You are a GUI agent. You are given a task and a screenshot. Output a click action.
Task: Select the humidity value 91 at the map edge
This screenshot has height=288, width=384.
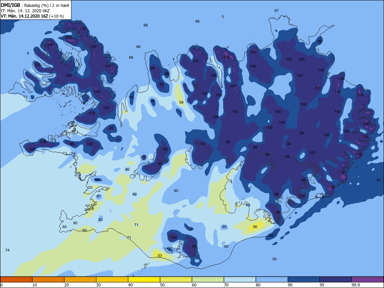click(x=379, y=180)
